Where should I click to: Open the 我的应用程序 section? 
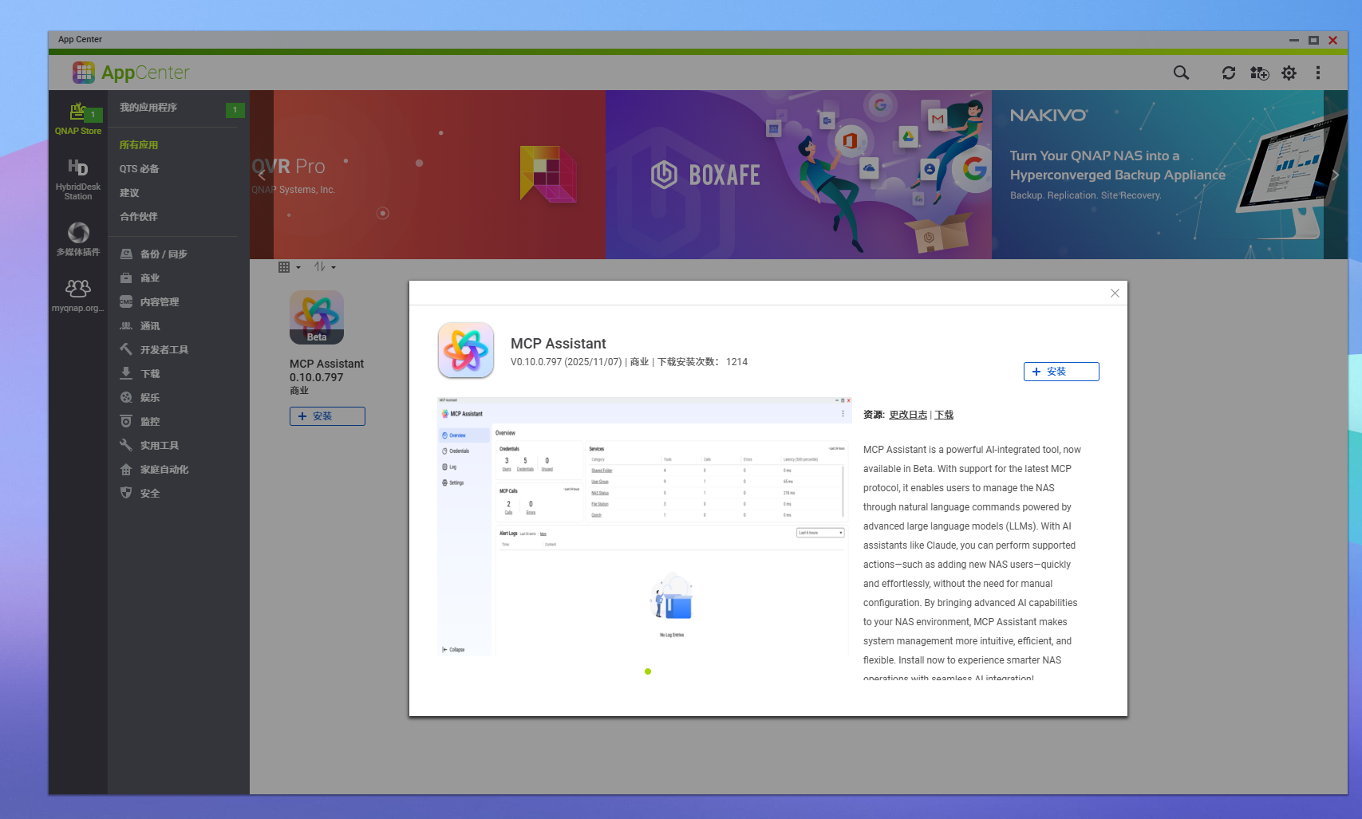pos(148,108)
